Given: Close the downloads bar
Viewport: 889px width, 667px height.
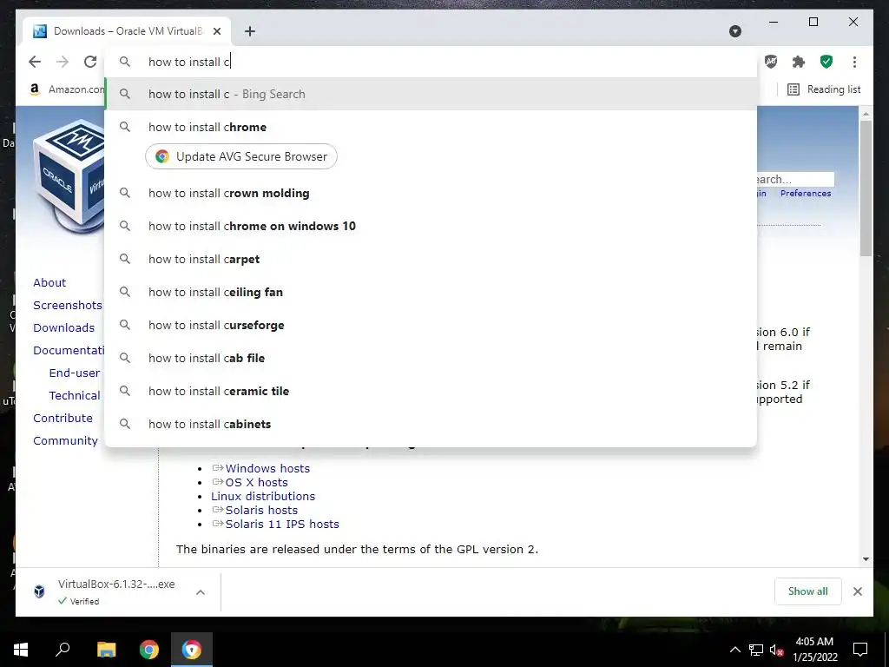Looking at the screenshot, I should (x=857, y=591).
